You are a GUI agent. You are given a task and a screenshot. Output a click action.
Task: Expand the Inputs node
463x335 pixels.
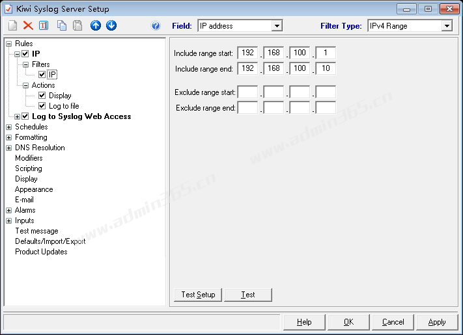[x=9, y=221]
